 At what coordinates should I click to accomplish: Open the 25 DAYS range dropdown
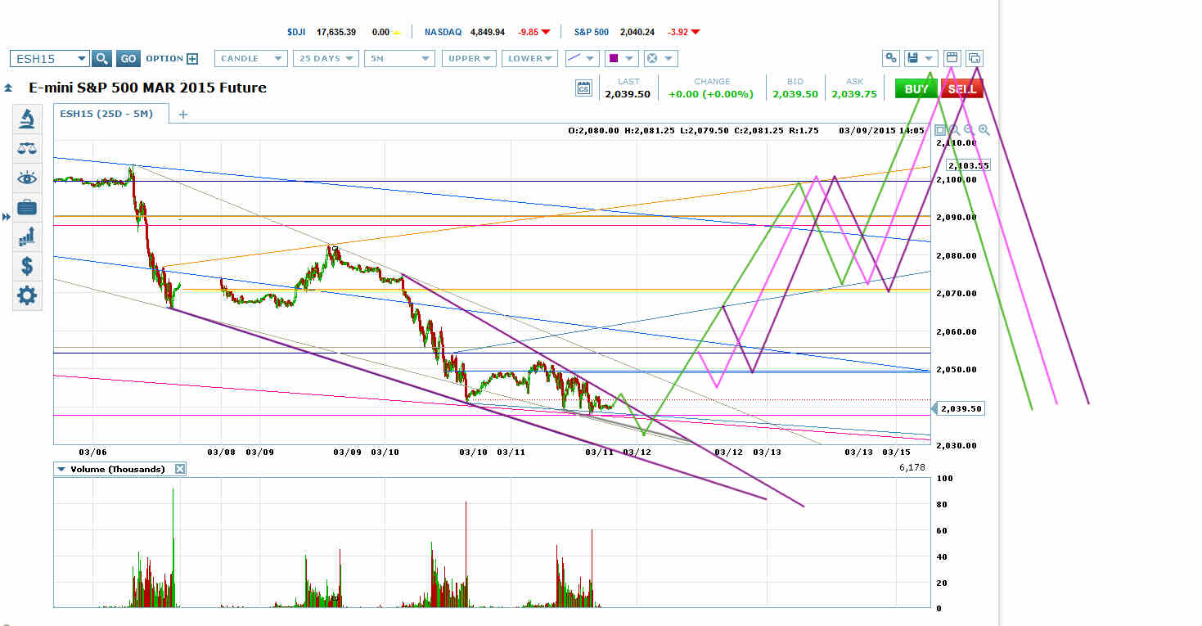point(327,58)
